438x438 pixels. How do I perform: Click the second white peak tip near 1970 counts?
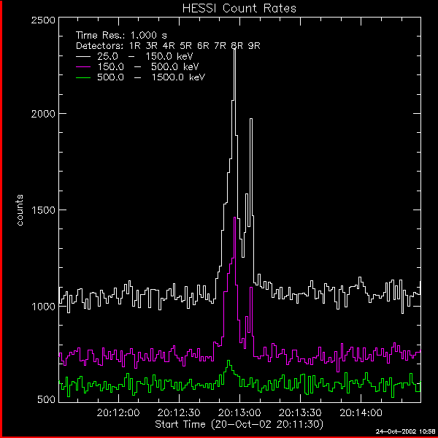(x=251, y=119)
